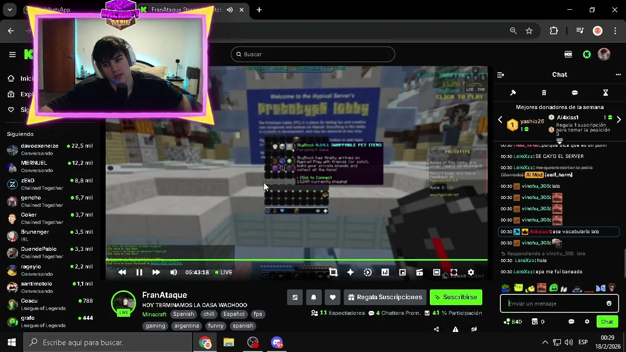
Task: Open channel points balance showing 840
Action: (513, 322)
